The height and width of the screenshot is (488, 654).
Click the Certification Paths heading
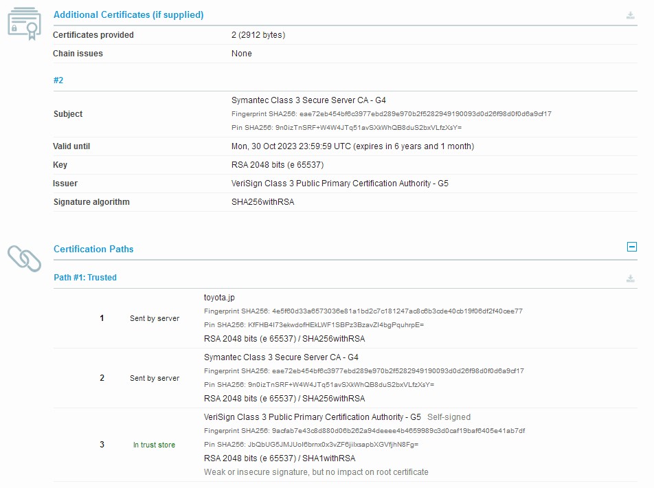93,249
